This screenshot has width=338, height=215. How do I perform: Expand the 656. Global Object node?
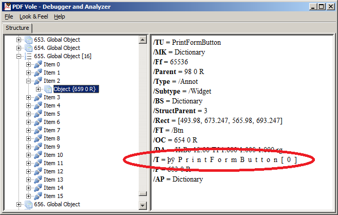[19, 204]
